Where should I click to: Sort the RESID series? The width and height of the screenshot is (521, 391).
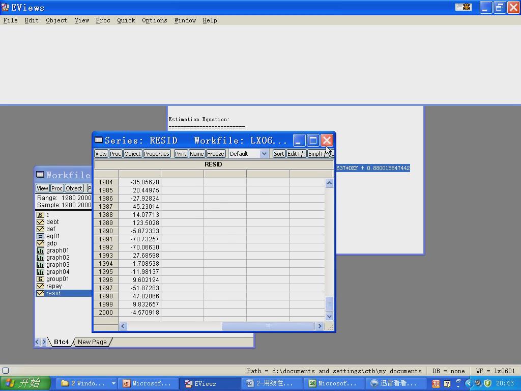click(x=279, y=154)
